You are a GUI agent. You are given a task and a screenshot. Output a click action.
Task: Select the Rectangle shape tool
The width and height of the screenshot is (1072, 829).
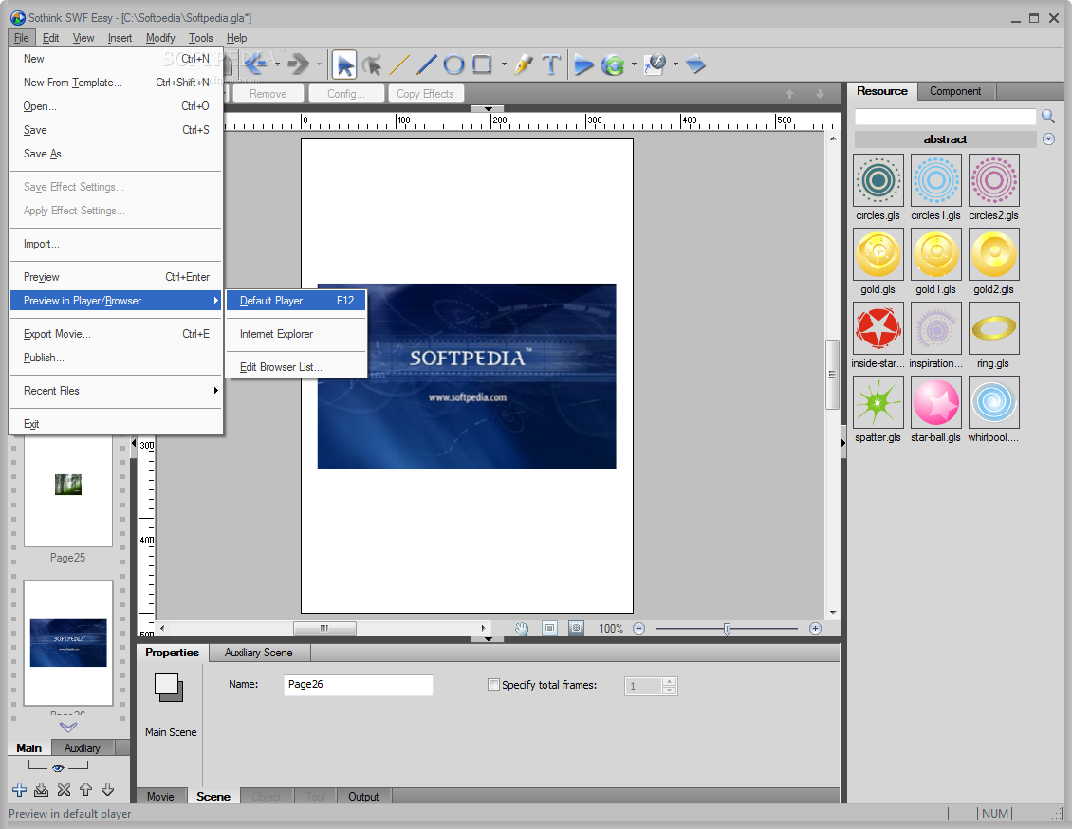[483, 64]
